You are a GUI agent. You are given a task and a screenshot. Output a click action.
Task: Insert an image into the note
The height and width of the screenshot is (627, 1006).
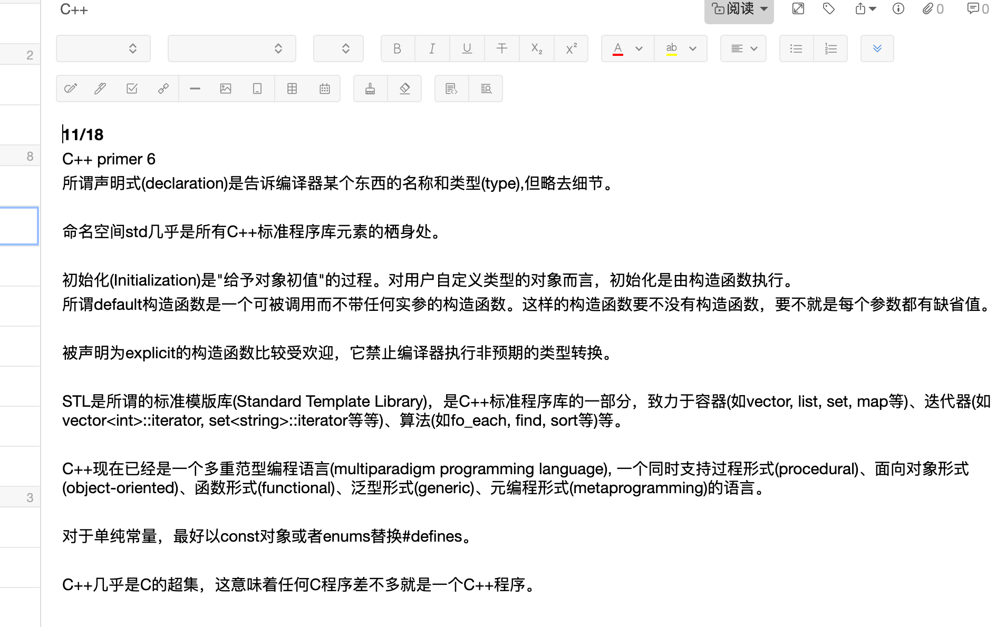(x=225, y=89)
